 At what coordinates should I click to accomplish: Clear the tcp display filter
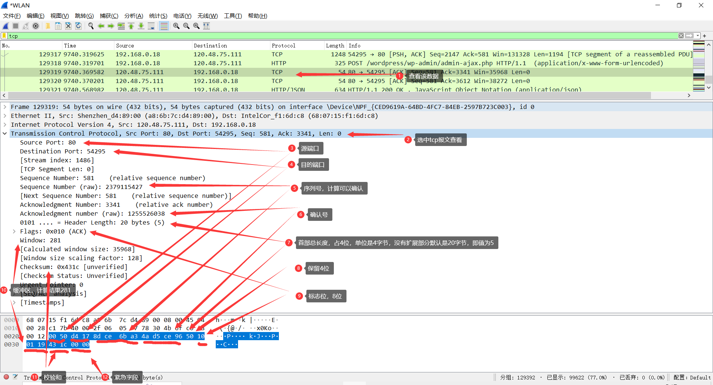tap(681, 36)
